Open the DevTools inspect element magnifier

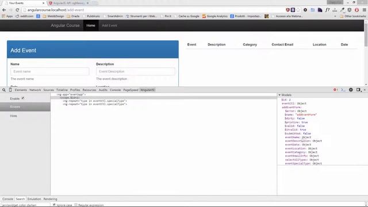(x=4, y=90)
